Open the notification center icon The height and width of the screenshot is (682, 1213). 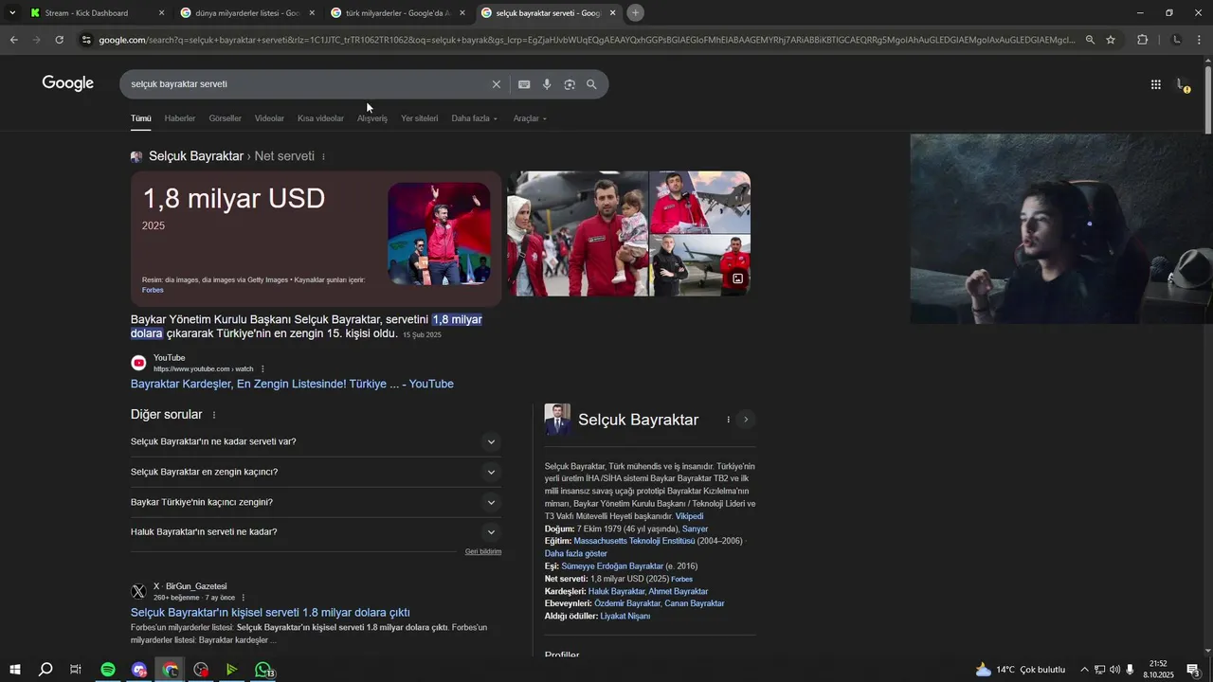(1192, 670)
